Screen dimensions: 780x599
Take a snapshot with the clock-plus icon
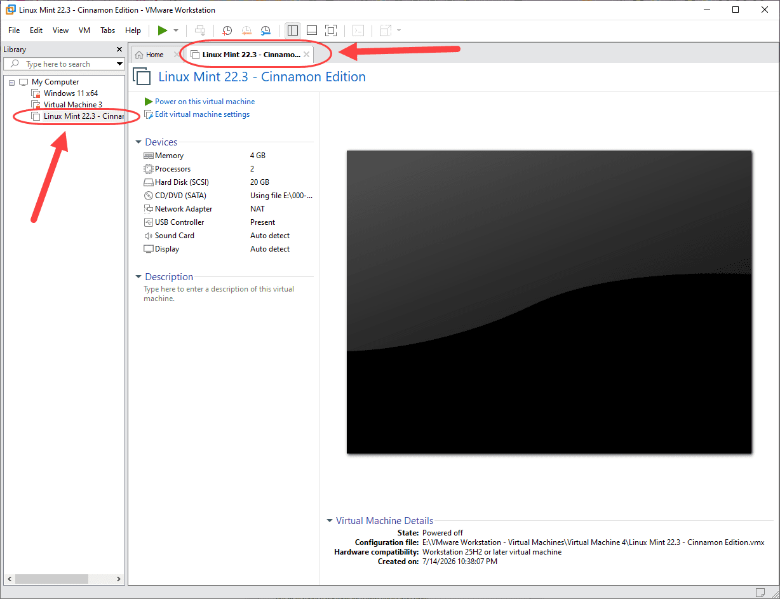(227, 30)
